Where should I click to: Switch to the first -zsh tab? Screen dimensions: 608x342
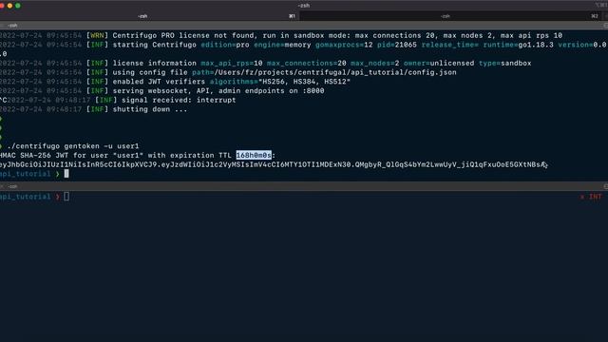tap(149, 16)
